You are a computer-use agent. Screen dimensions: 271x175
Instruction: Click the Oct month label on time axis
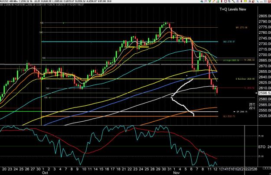coord(45,172)
